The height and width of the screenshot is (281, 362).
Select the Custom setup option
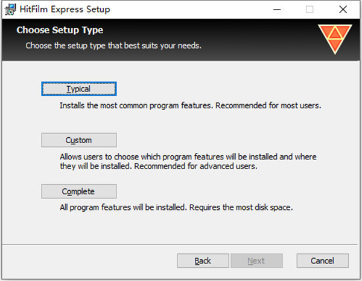click(78, 140)
